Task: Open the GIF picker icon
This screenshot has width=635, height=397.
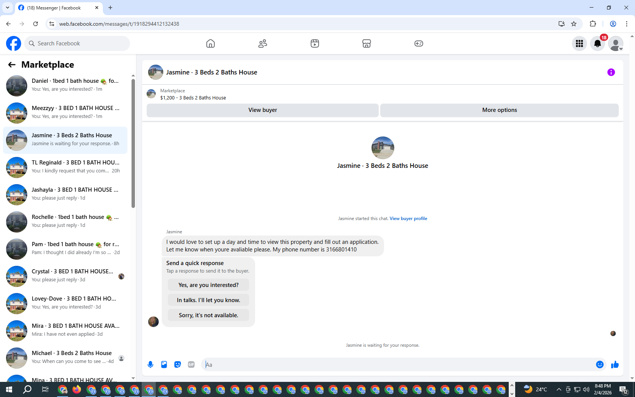Action: point(191,364)
